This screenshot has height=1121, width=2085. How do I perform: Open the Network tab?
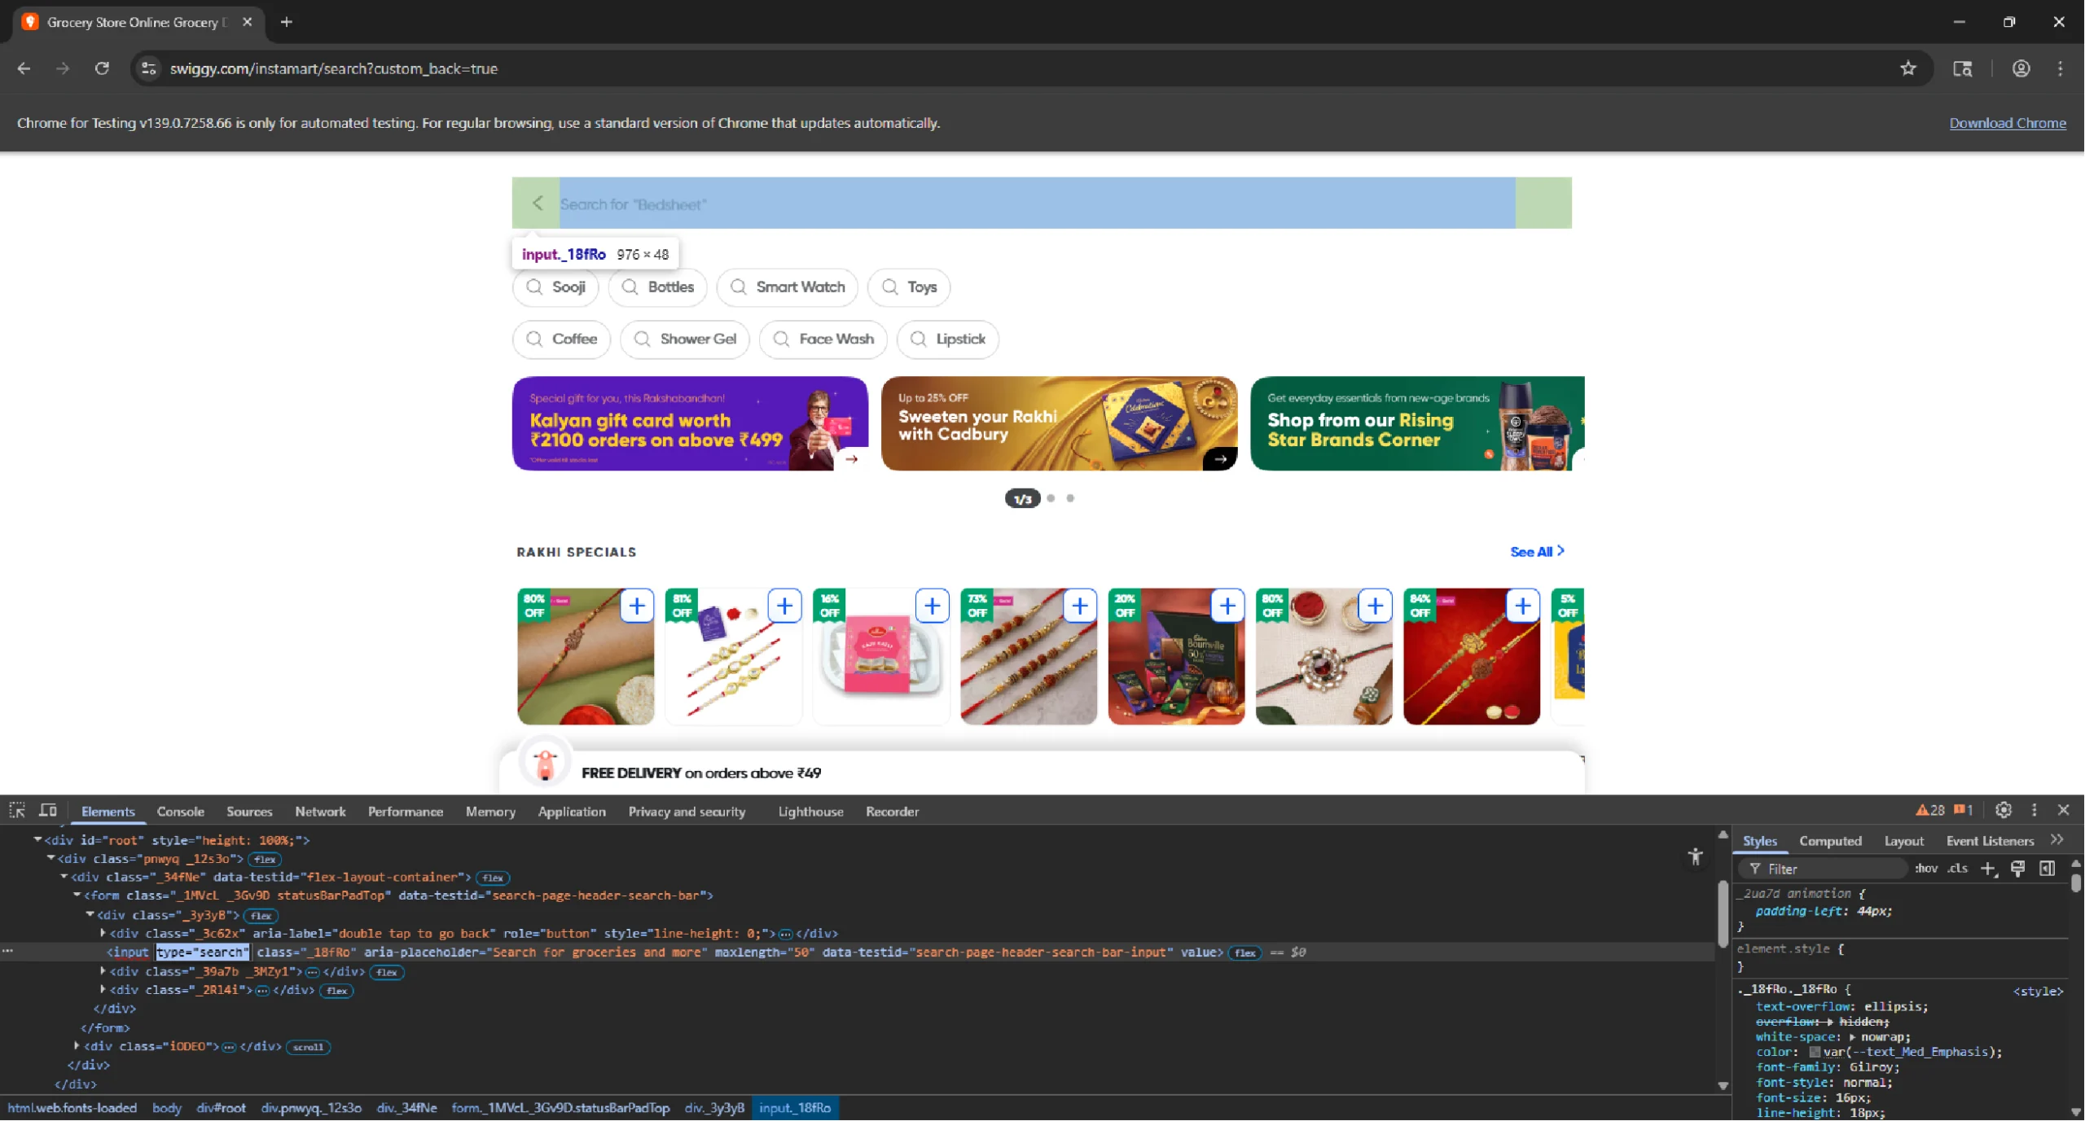[320, 812]
